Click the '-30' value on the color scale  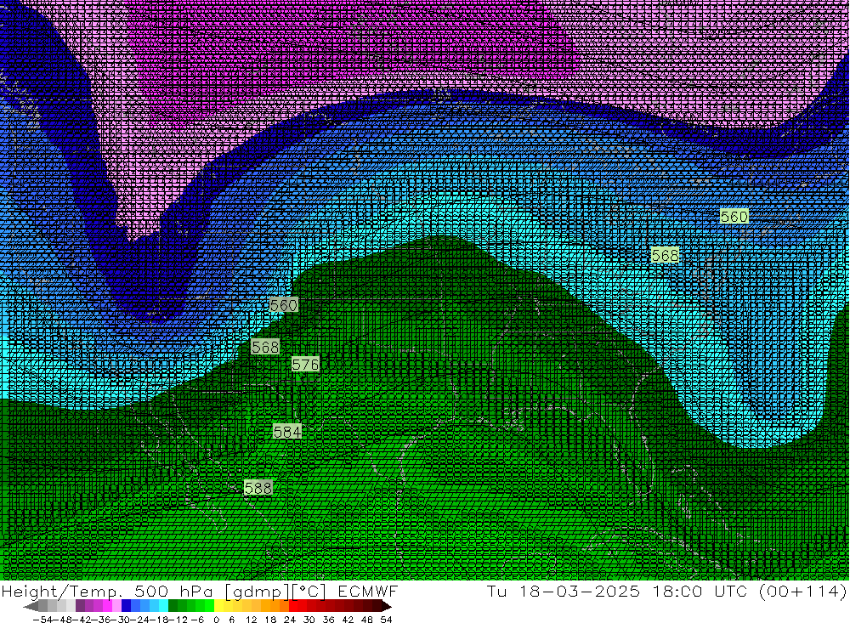(x=121, y=620)
